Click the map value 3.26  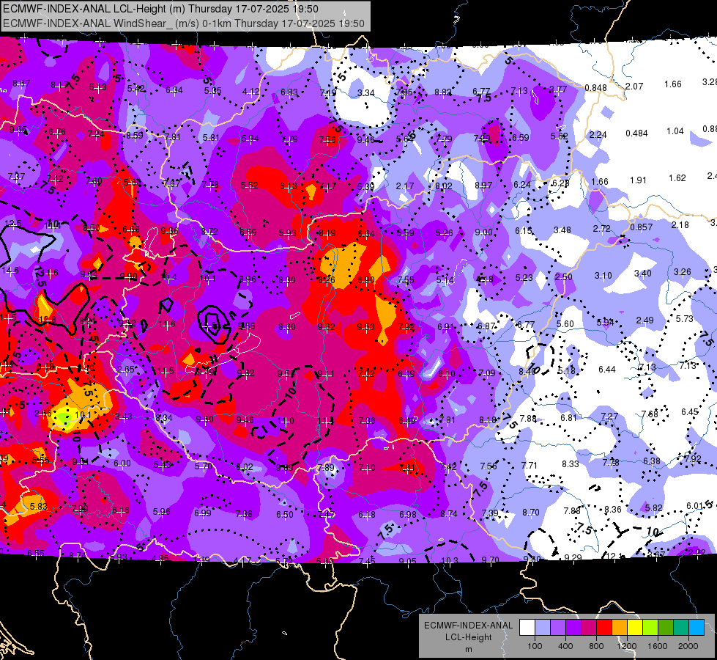pyautogui.click(x=683, y=272)
